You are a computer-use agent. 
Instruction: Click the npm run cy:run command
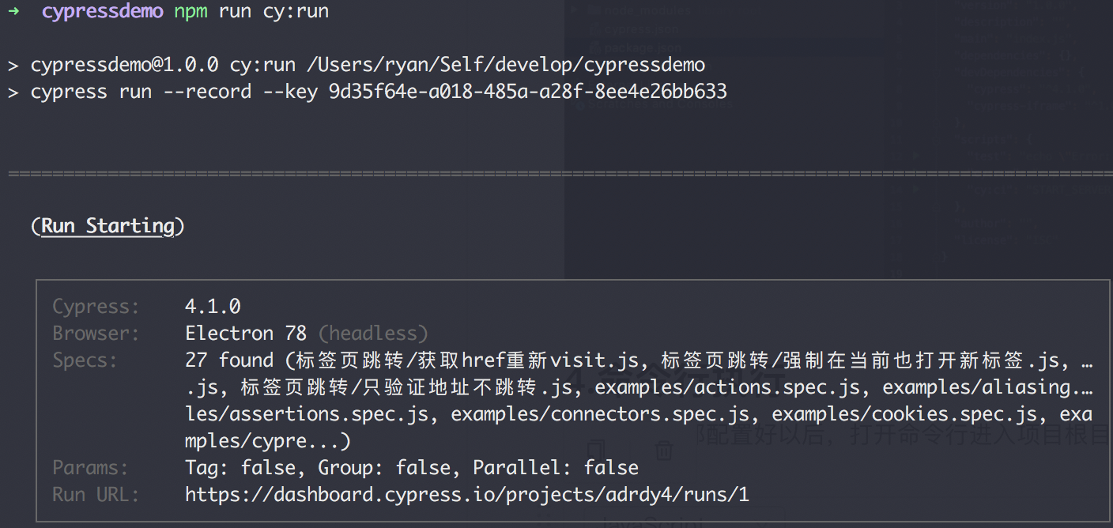[x=251, y=12]
